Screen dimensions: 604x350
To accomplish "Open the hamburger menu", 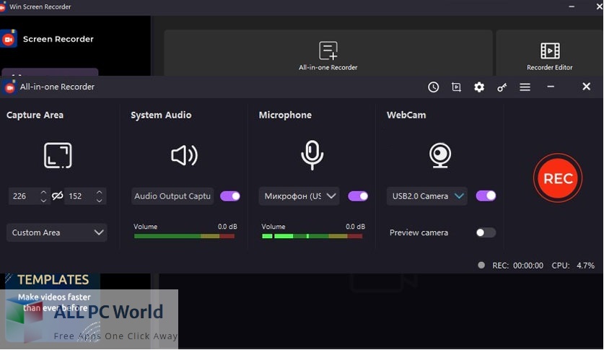I will pyautogui.click(x=525, y=87).
